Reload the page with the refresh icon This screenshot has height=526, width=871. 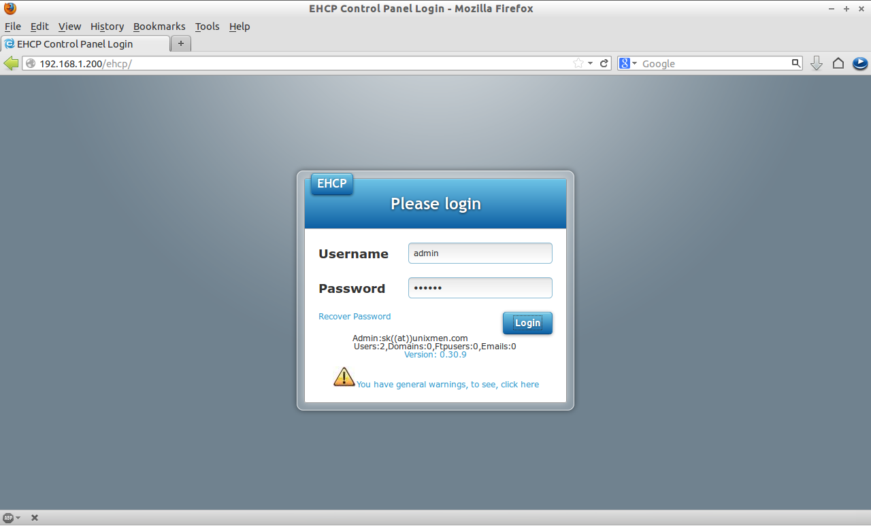604,63
